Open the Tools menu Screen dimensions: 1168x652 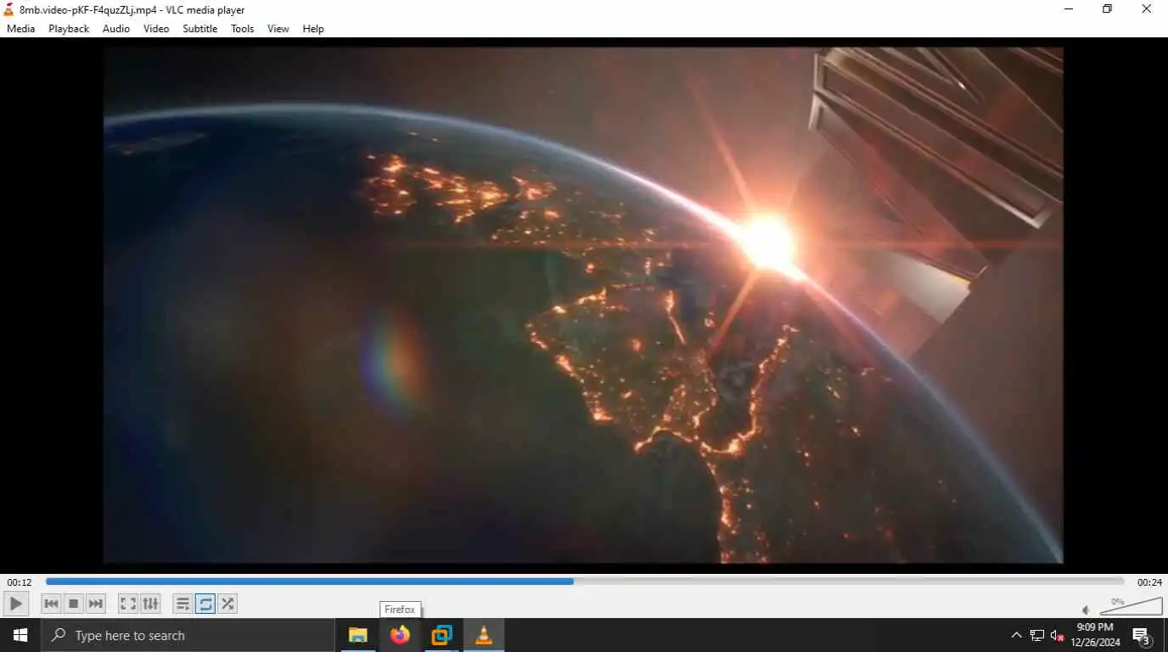point(243,29)
